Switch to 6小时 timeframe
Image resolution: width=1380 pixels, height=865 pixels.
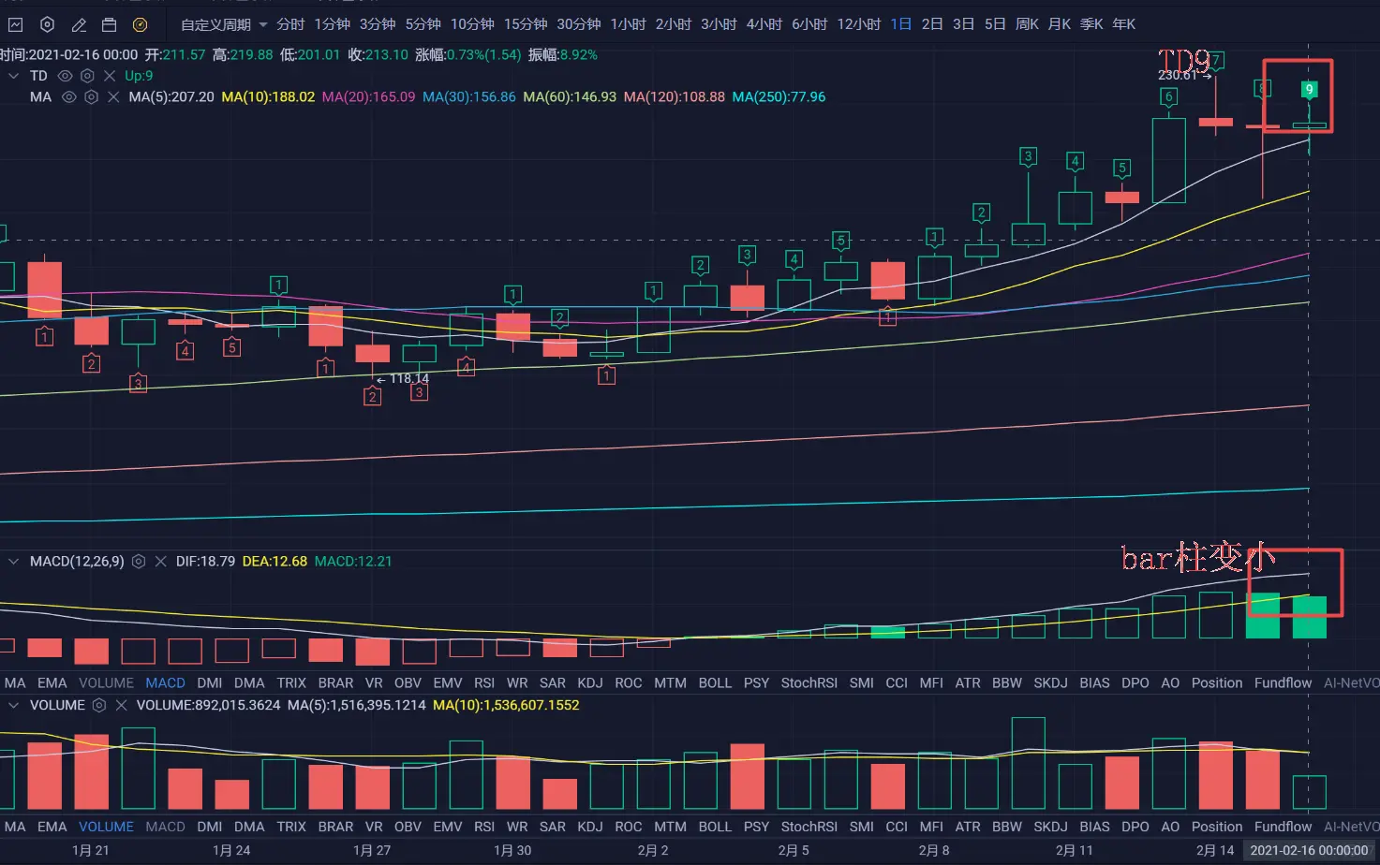coord(809,24)
